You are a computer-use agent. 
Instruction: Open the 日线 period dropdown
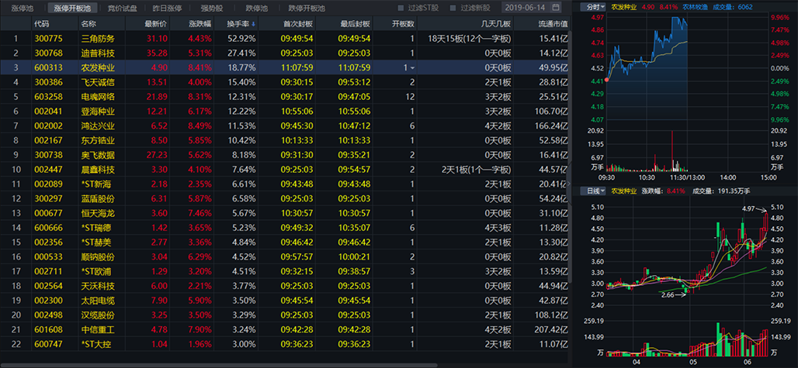click(x=593, y=191)
